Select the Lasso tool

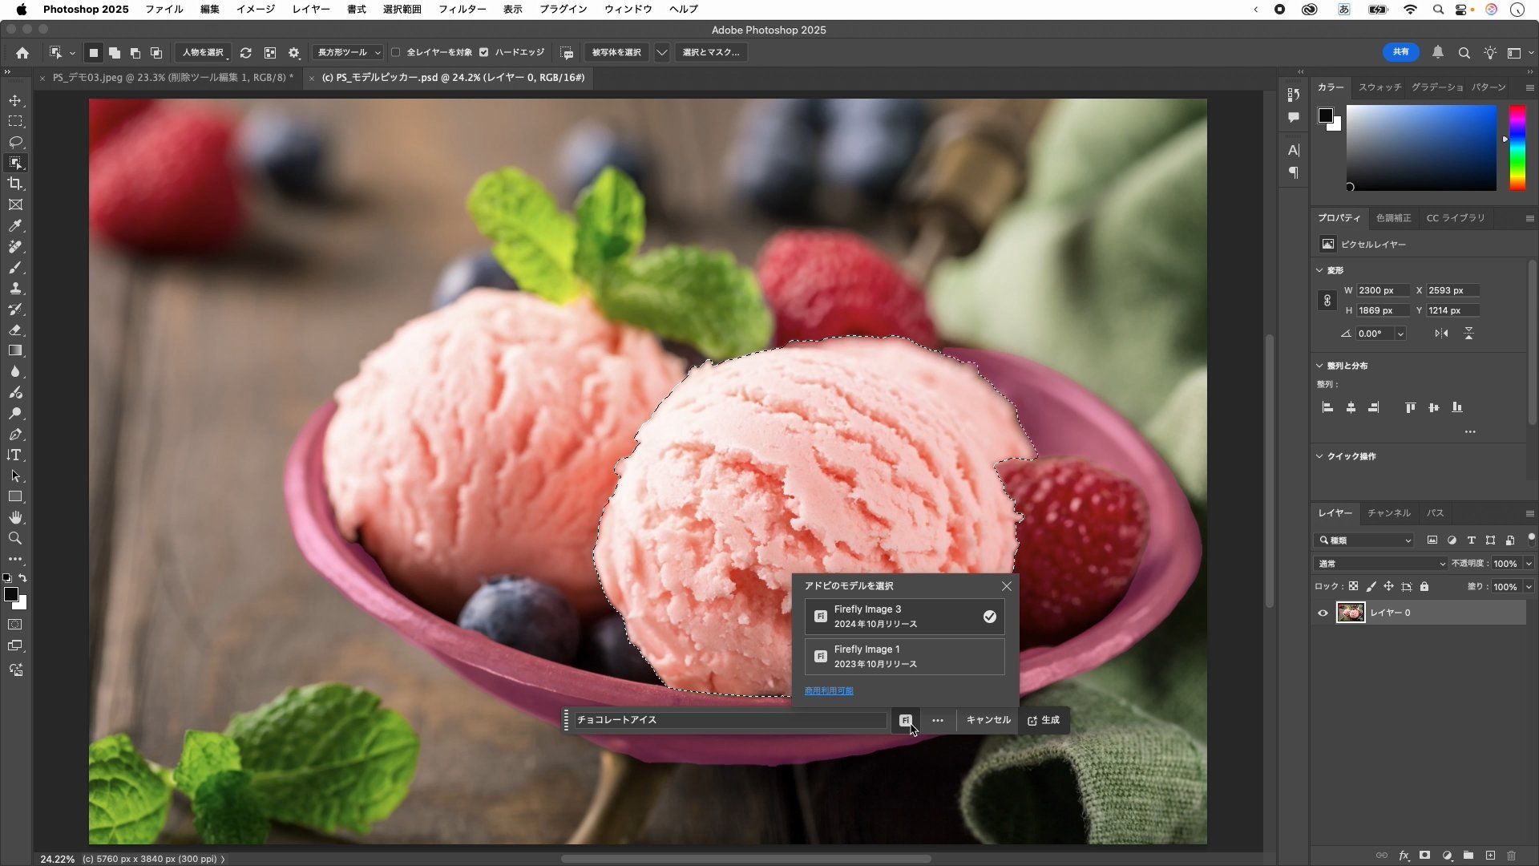point(15,142)
